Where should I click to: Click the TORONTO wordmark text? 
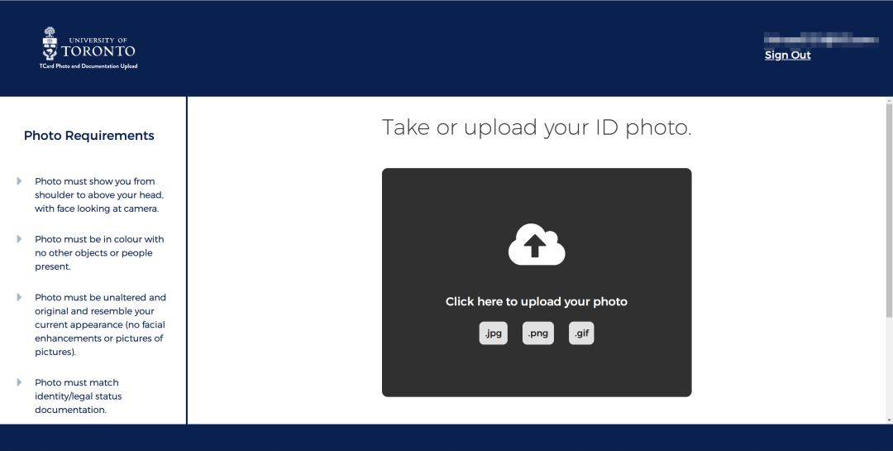[98, 51]
